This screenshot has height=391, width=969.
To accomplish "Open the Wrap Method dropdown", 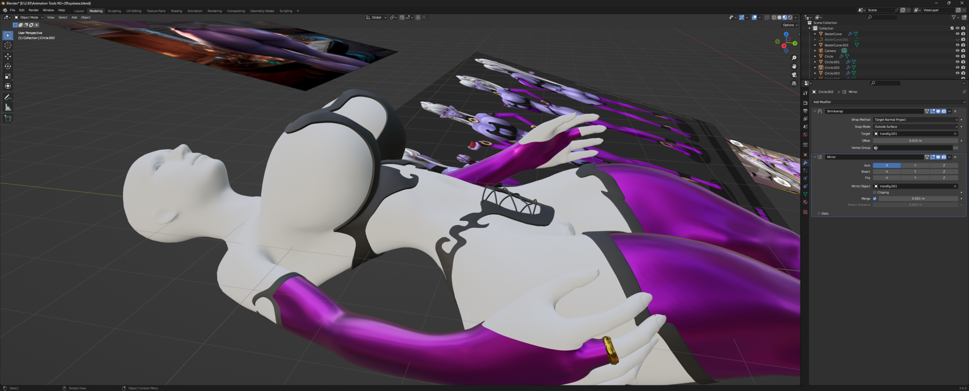I will (x=916, y=120).
